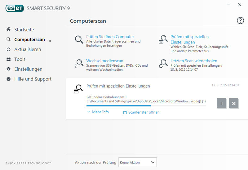Cancel the running scan with X button
The width and height of the screenshot is (248, 170).
234,103
